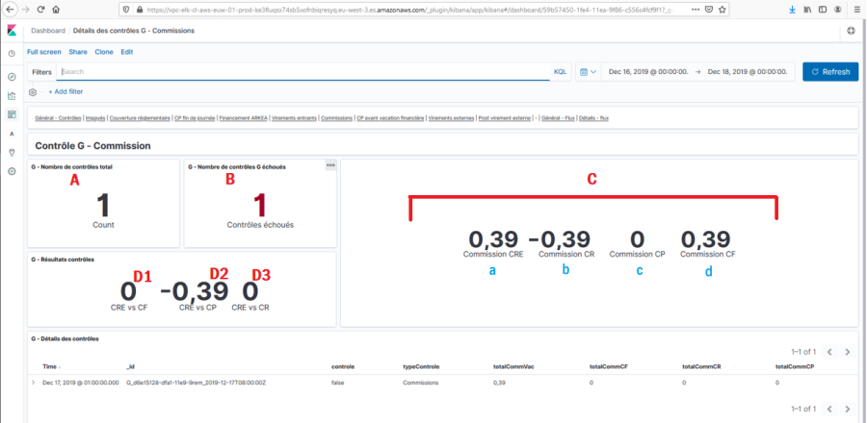Open the calendar quick date menu
This screenshot has height=423, width=867.
coord(588,72)
